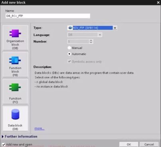Increase the block Number with up arrow
161x147 pixels.
(x=91, y=40)
